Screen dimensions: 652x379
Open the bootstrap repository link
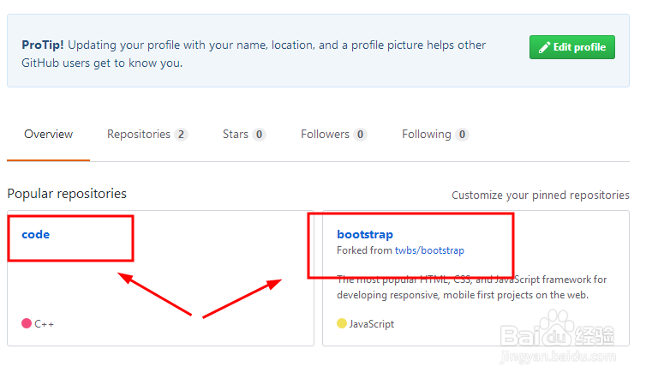coord(365,235)
